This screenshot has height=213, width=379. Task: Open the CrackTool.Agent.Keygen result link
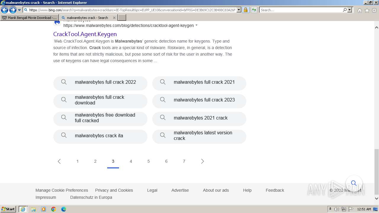(85, 34)
